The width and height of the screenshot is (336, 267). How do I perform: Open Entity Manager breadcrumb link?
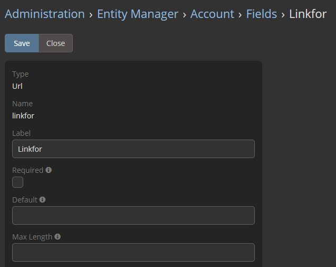coord(138,14)
